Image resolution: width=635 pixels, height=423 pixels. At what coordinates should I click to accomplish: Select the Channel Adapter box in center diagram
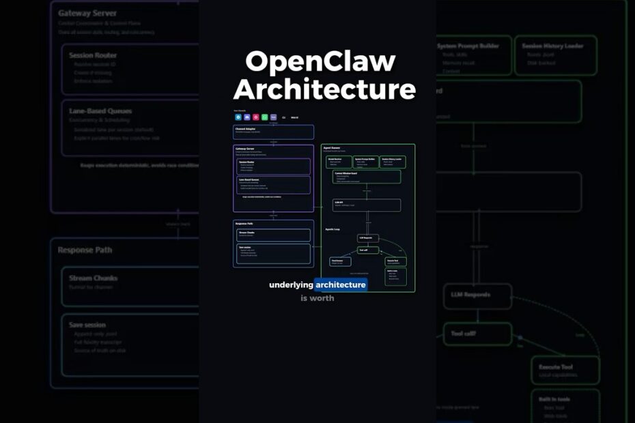click(x=273, y=132)
